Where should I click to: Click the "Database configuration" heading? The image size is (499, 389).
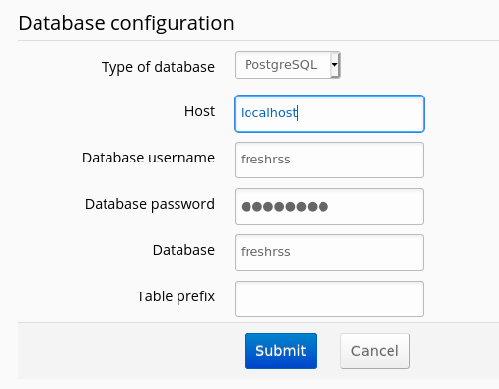click(126, 23)
